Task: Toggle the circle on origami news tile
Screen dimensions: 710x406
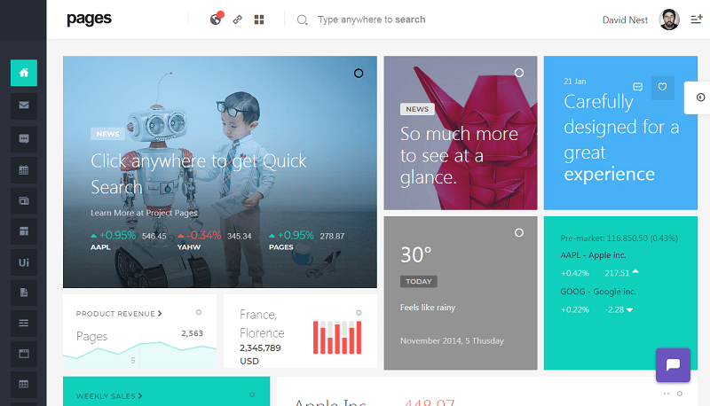Action: tap(519, 73)
